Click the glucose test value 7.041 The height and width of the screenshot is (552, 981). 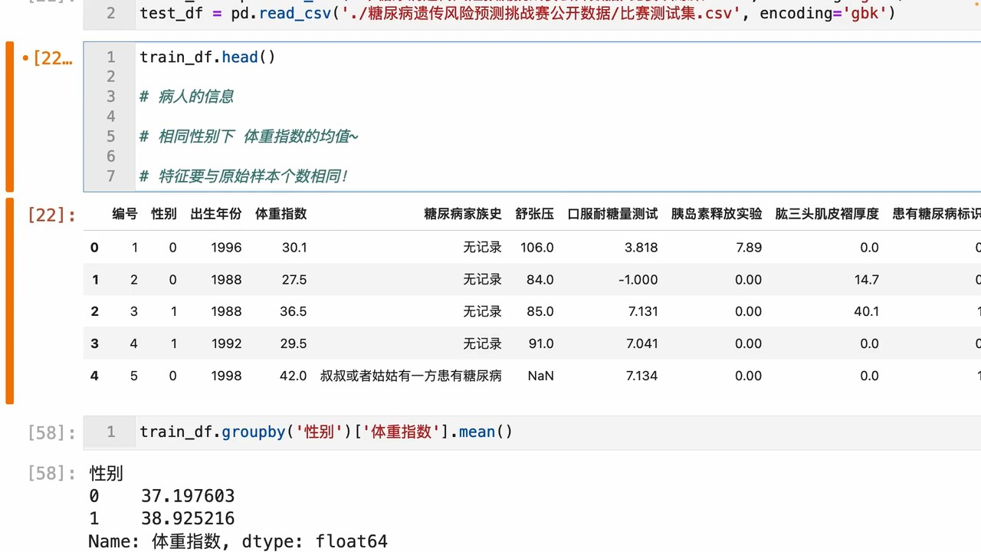(642, 343)
